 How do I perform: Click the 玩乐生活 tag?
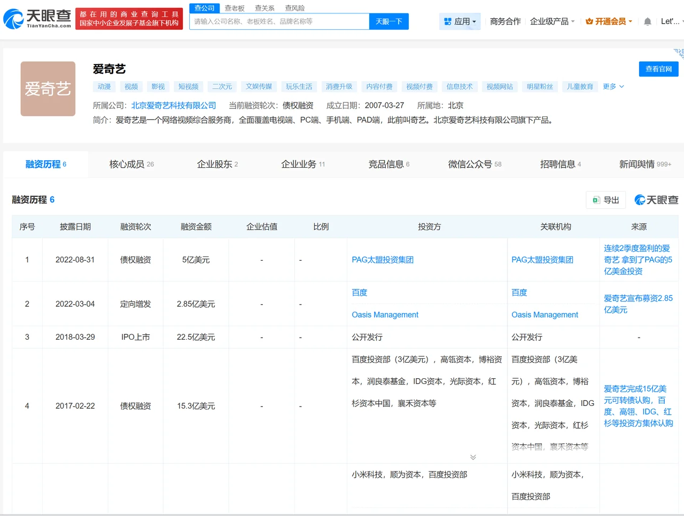click(x=299, y=87)
